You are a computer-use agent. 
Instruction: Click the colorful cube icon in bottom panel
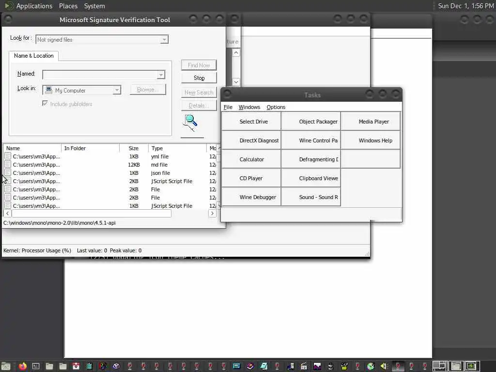[103, 366]
